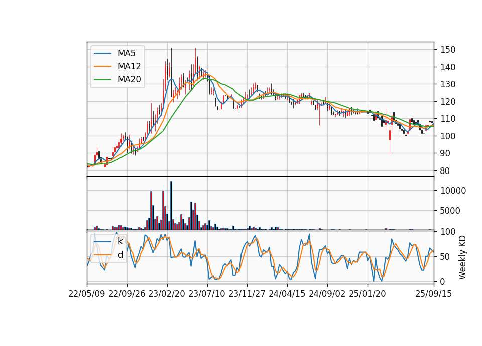Click the 80 price axis label
Viewport: 482px width, 346px height.
(445, 171)
